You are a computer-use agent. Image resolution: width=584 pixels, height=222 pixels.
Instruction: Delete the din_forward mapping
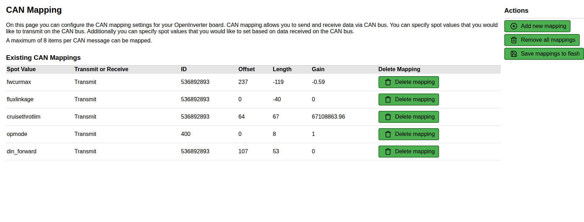(x=409, y=152)
